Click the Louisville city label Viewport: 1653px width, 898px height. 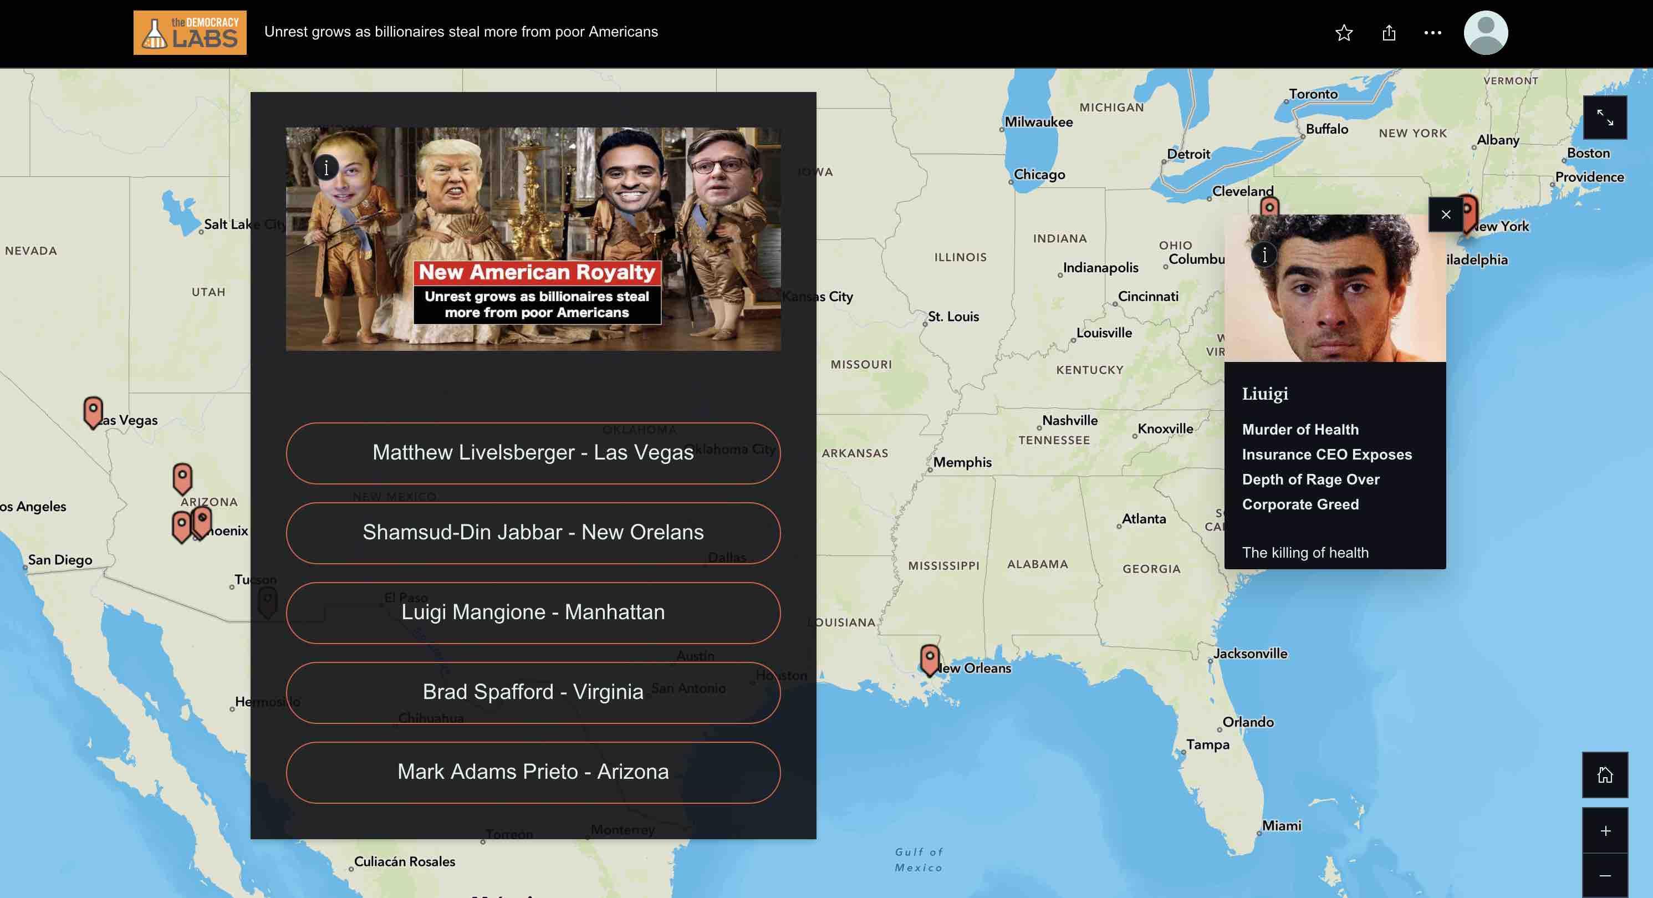(1104, 333)
